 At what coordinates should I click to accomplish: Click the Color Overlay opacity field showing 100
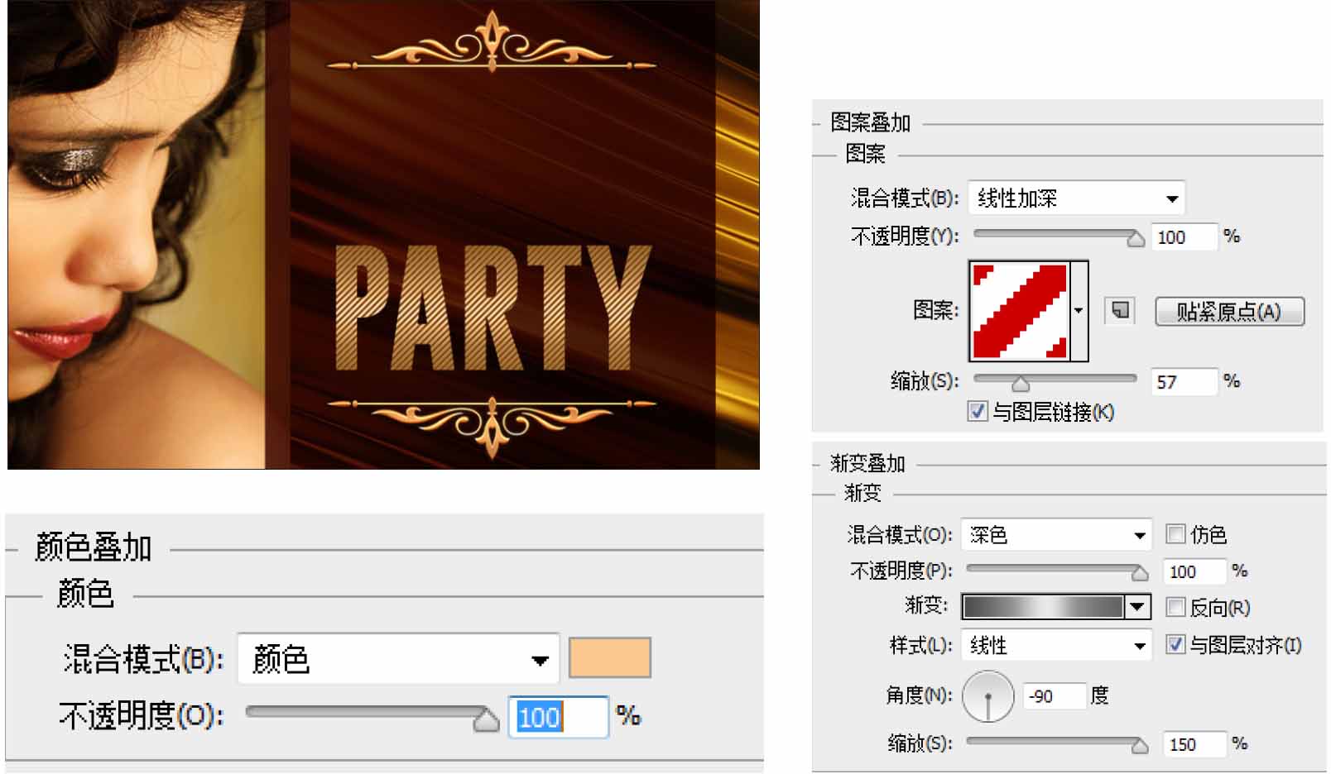(x=558, y=716)
